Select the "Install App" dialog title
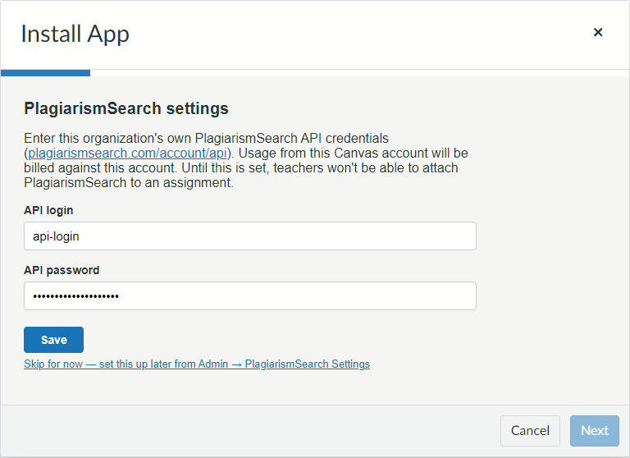Viewport: 630px width, 458px height. (x=75, y=34)
